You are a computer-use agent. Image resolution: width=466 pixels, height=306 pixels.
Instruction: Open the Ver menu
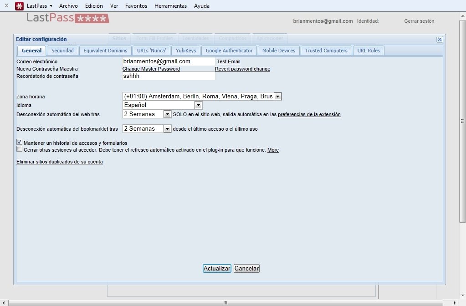(114, 5)
